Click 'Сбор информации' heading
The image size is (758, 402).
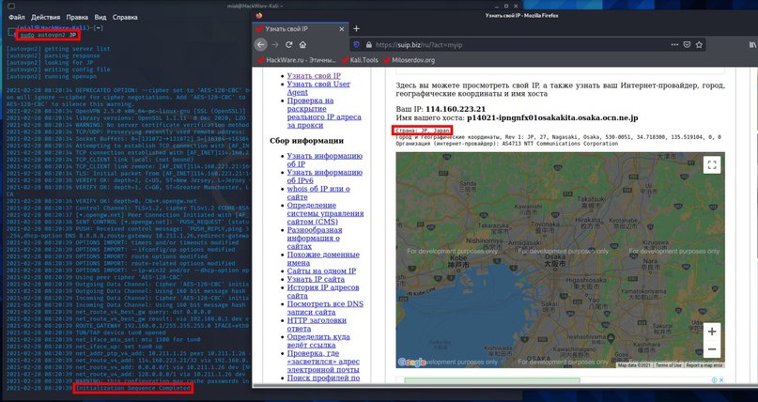[x=306, y=141]
